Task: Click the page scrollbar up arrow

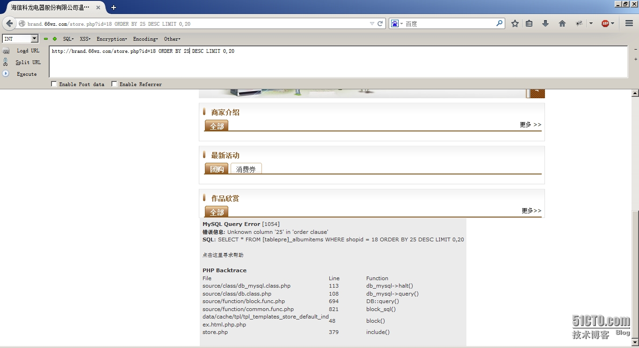Action: click(635, 93)
